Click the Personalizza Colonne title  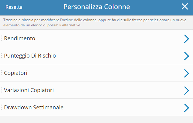(x=96, y=7)
